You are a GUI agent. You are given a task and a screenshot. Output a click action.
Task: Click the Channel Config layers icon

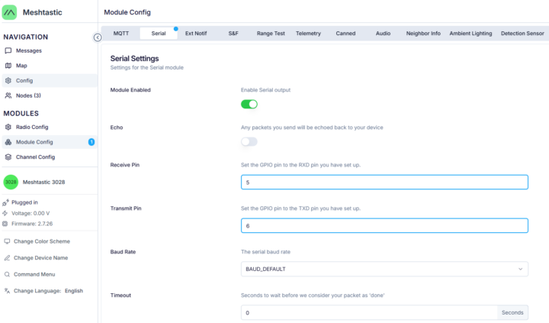pos(8,157)
